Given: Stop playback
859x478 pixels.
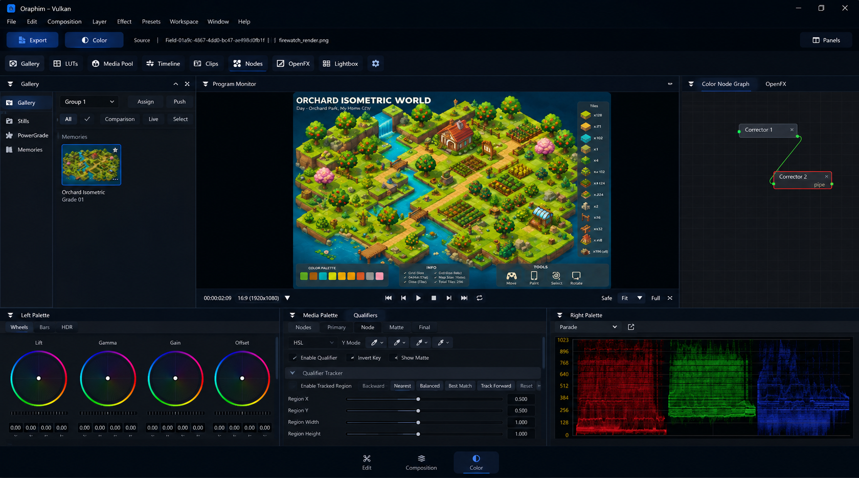Looking at the screenshot, I should 434,298.
